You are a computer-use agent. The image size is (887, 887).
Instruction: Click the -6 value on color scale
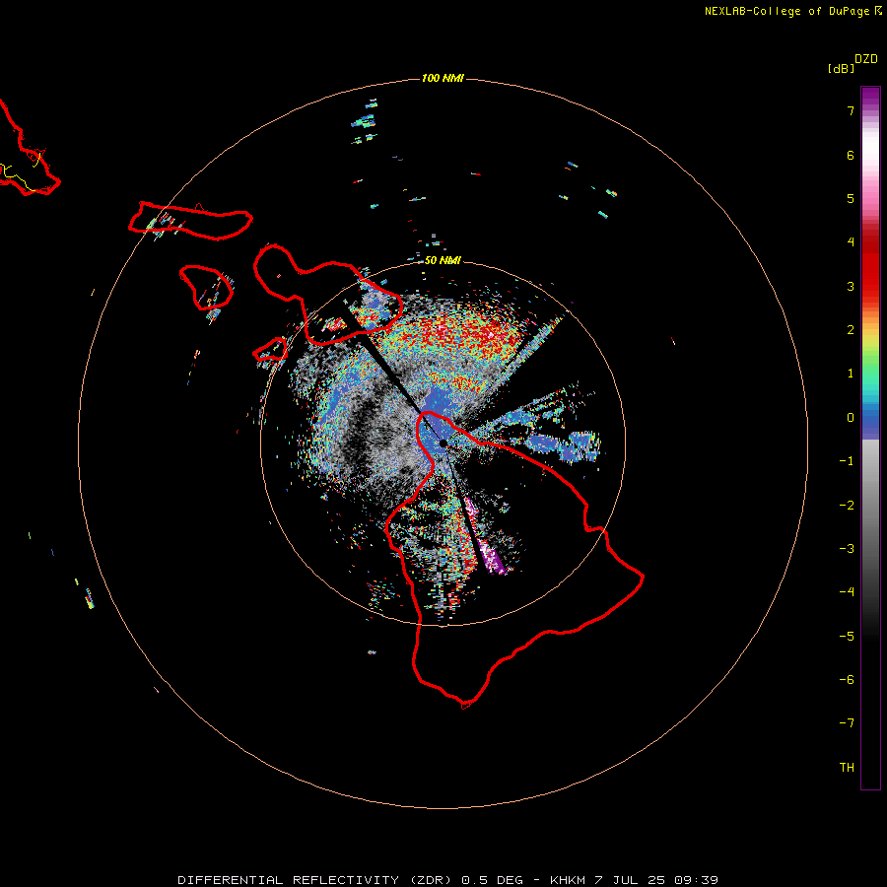point(847,679)
